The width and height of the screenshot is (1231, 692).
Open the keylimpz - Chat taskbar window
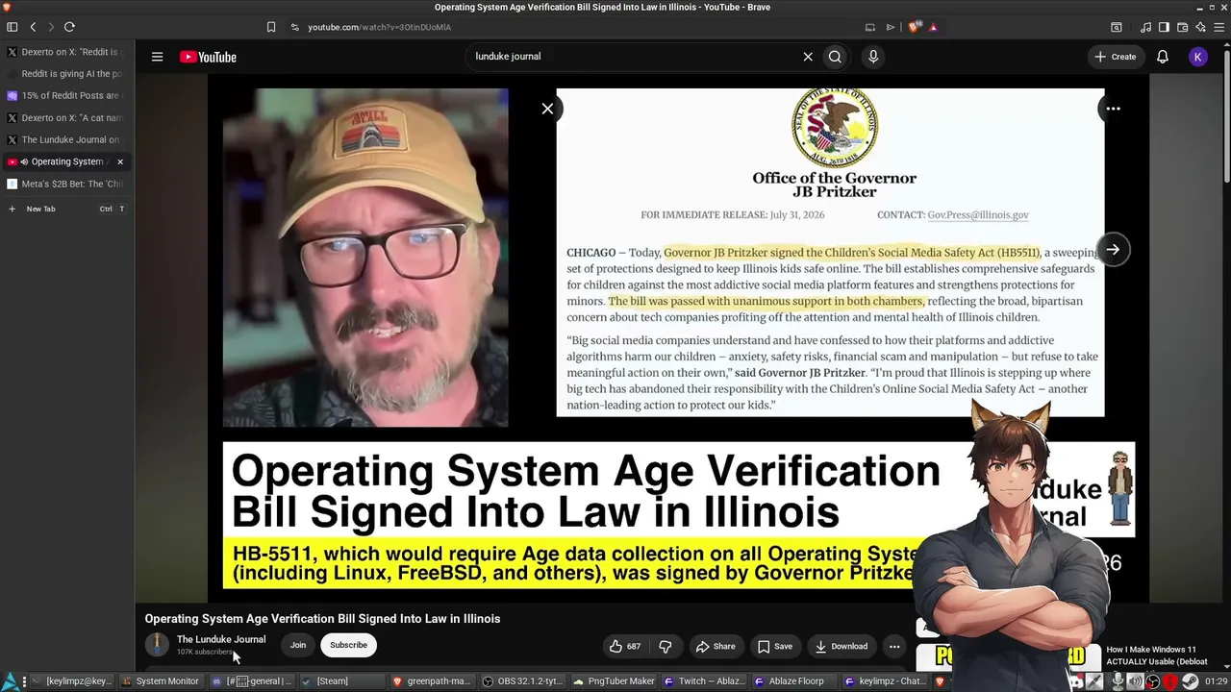885,681
